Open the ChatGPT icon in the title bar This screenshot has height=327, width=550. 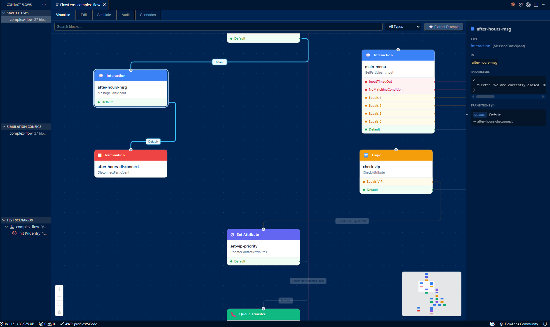pyautogui.click(x=528, y=5)
